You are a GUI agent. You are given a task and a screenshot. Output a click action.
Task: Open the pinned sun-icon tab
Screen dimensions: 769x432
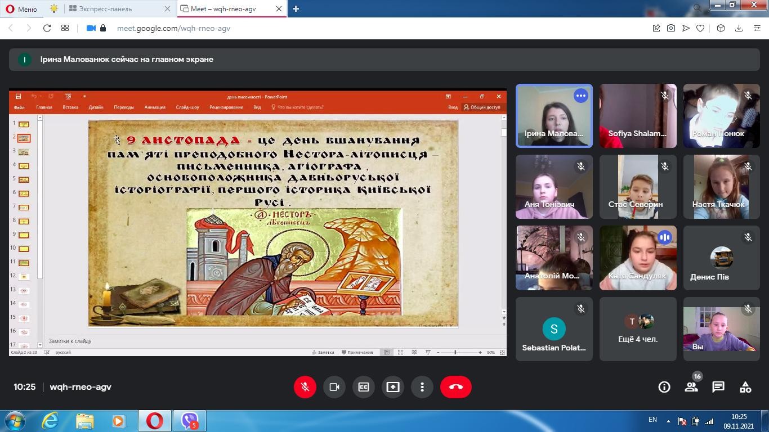[53, 9]
